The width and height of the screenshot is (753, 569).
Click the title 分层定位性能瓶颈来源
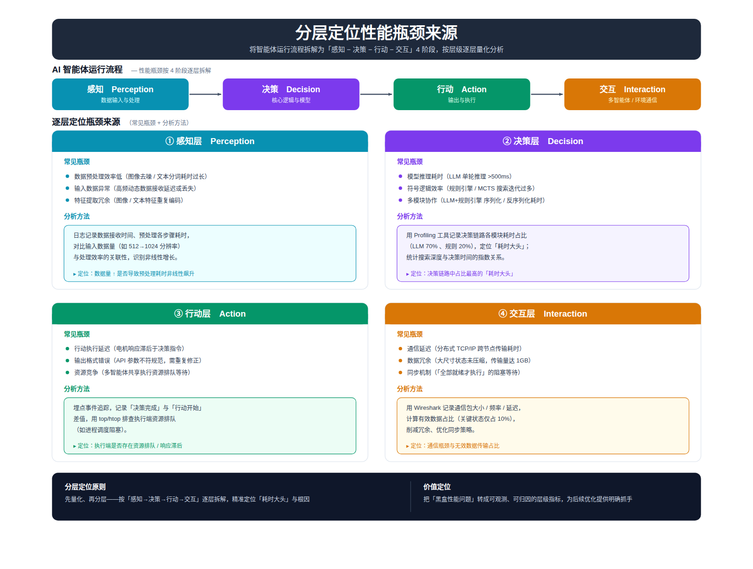376,33
